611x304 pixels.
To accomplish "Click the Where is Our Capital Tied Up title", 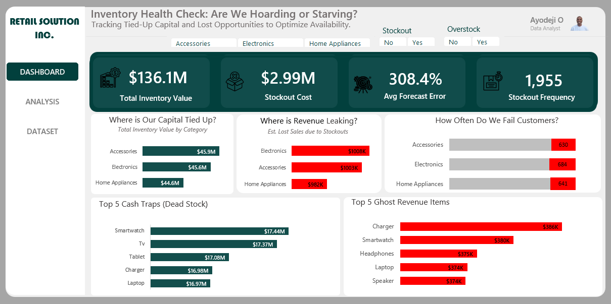I will point(162,120).
